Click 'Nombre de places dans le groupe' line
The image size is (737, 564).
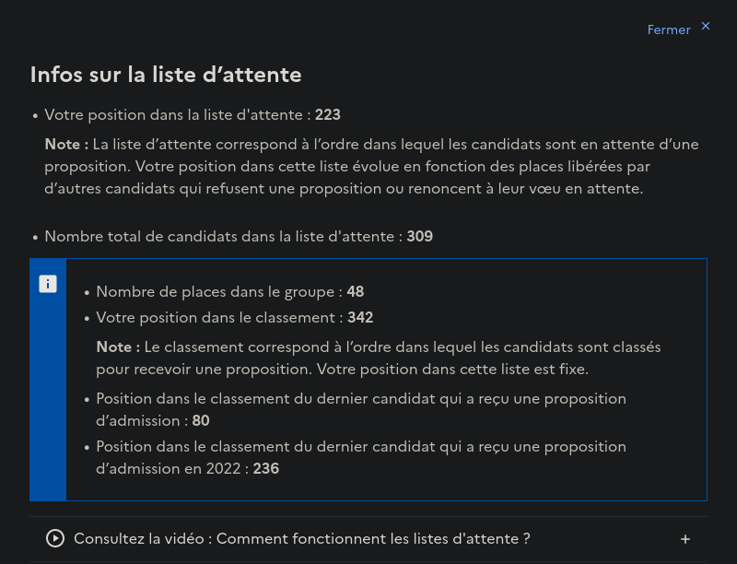(216, 292)
